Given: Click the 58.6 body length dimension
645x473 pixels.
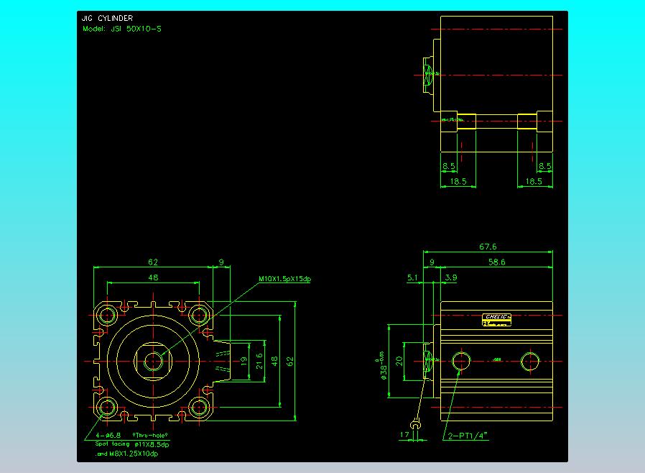Looking at the screenshot, I should (496, 262).
